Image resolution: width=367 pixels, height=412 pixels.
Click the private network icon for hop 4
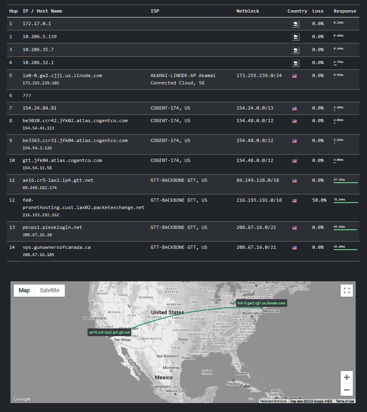296,63
